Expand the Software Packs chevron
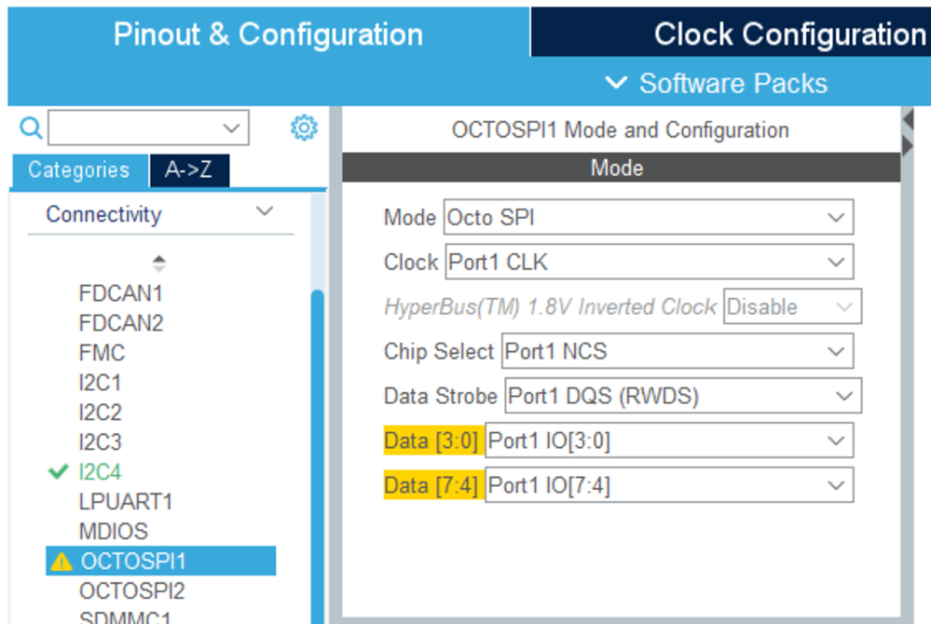 pyautogui.click(x=616, y=83)
